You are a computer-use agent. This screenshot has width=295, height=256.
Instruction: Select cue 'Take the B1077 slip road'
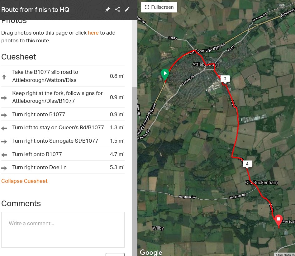click(63, 76)
